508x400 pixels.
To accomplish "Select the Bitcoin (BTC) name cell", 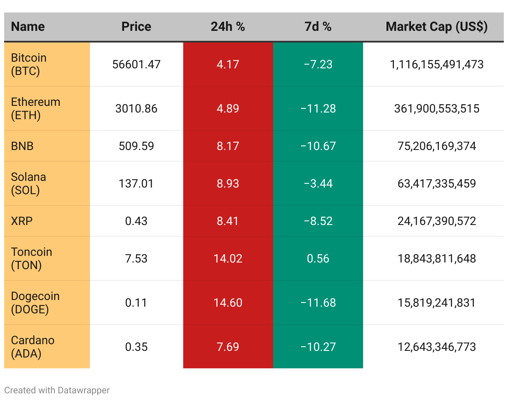I will [29, 64].
